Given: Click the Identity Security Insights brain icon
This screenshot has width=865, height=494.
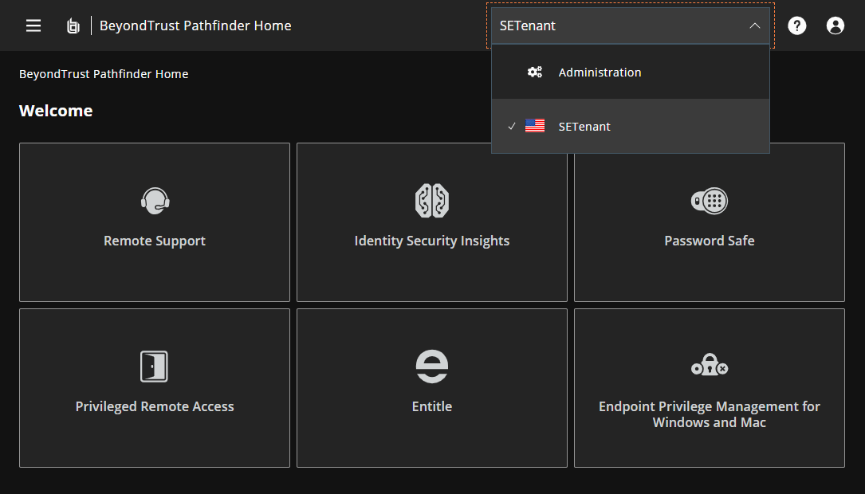Looking at the screenshot, I should coord(432,201).
